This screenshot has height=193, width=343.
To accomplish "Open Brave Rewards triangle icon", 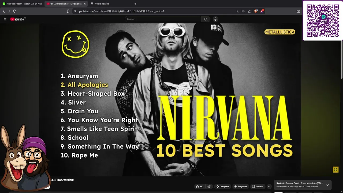I will [262, 11].
